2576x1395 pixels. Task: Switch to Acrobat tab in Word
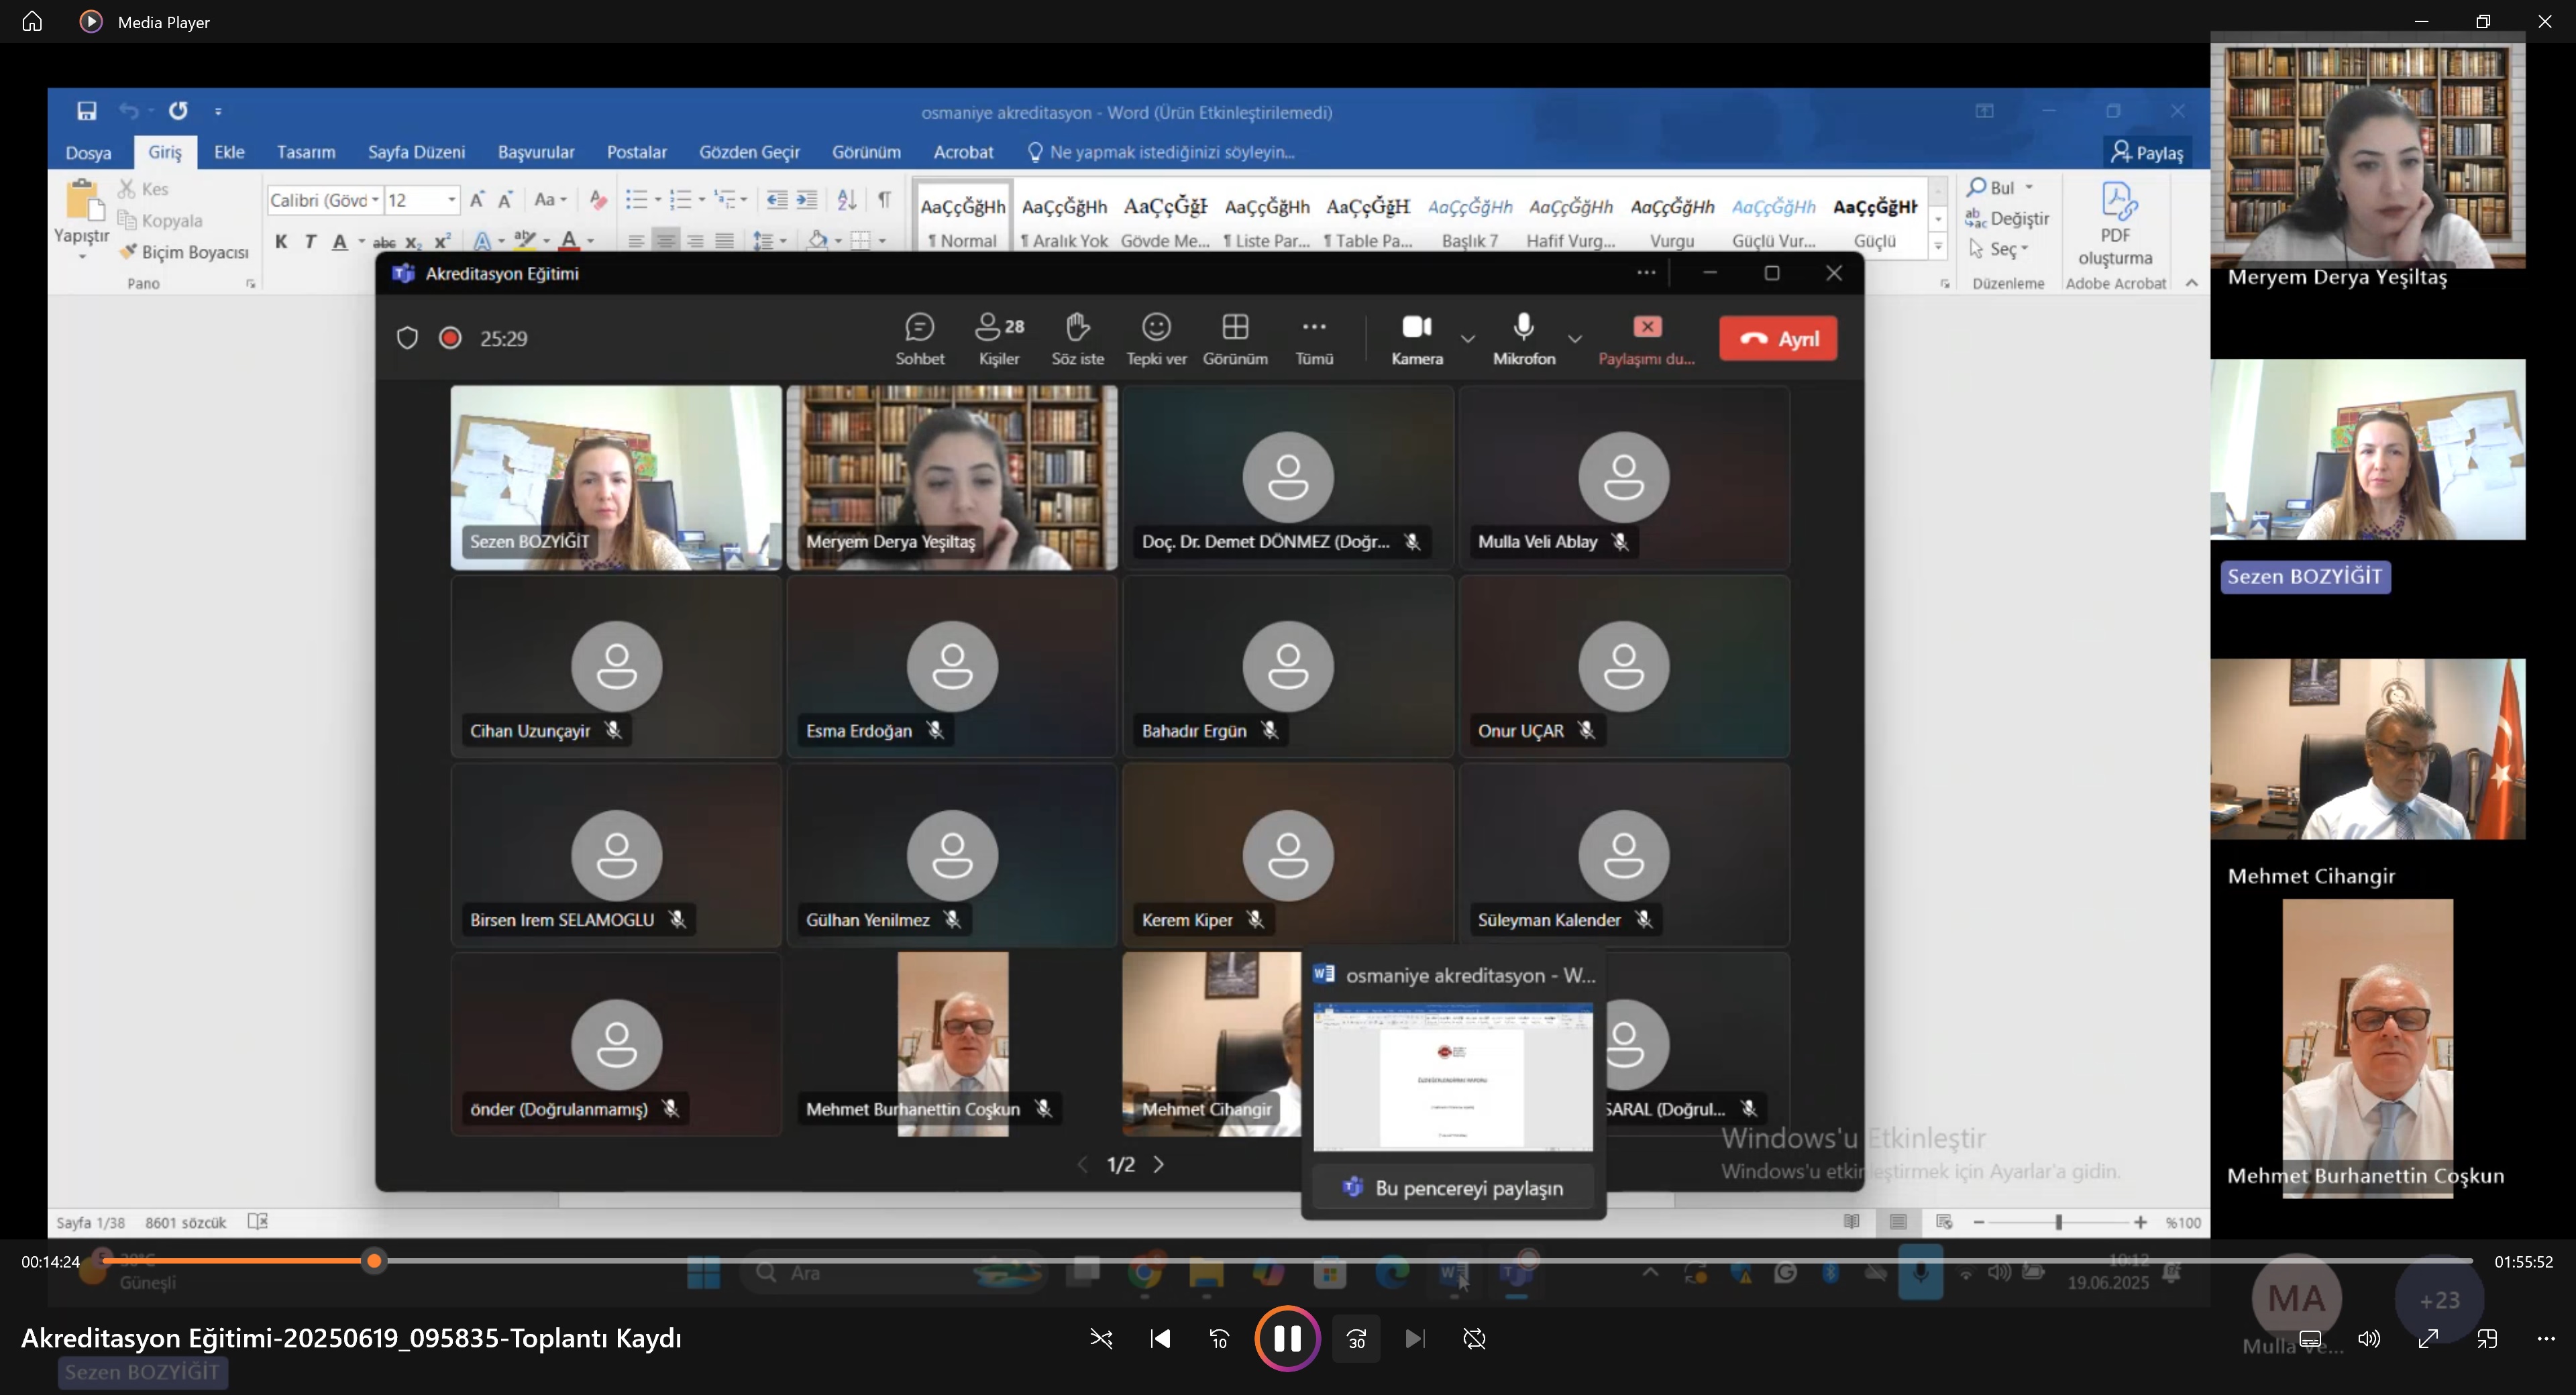point(963,152)
